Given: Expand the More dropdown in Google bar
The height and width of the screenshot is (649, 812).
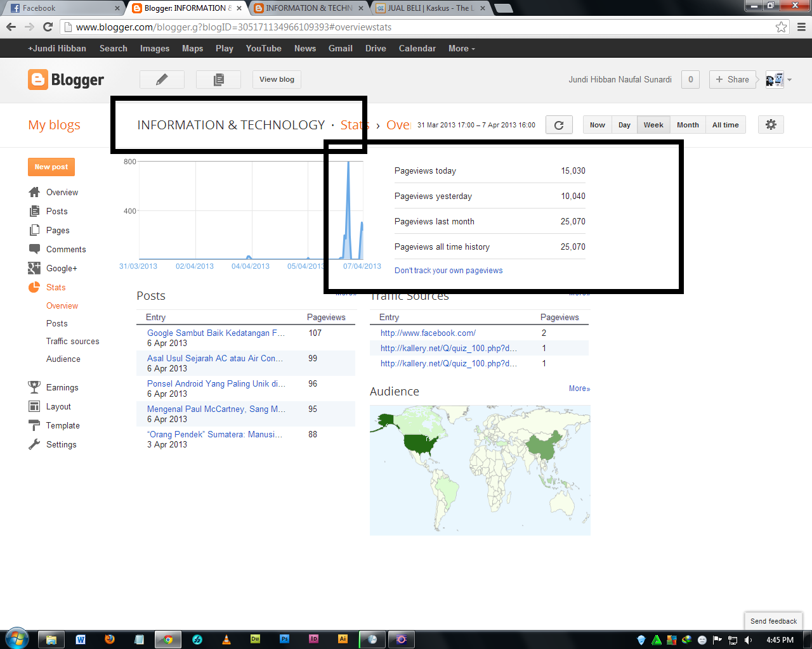Looking at the screenshot, I should tap(461, 49).
